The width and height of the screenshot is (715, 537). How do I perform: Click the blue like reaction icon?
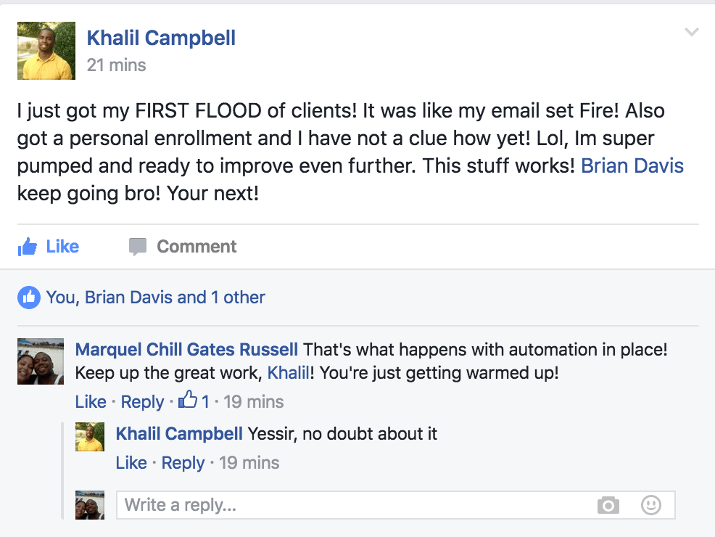pos(29,297)
